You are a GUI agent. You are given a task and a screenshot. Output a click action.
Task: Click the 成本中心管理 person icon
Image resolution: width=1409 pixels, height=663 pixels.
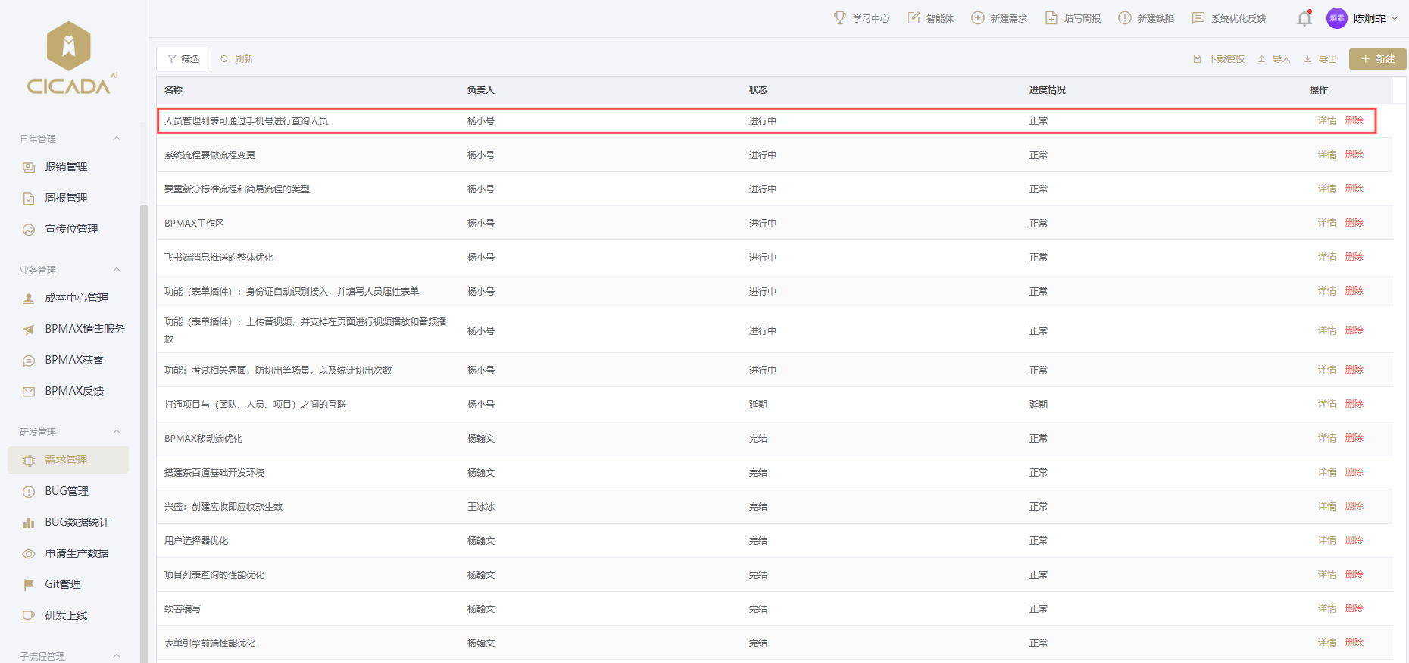[29, 299]
